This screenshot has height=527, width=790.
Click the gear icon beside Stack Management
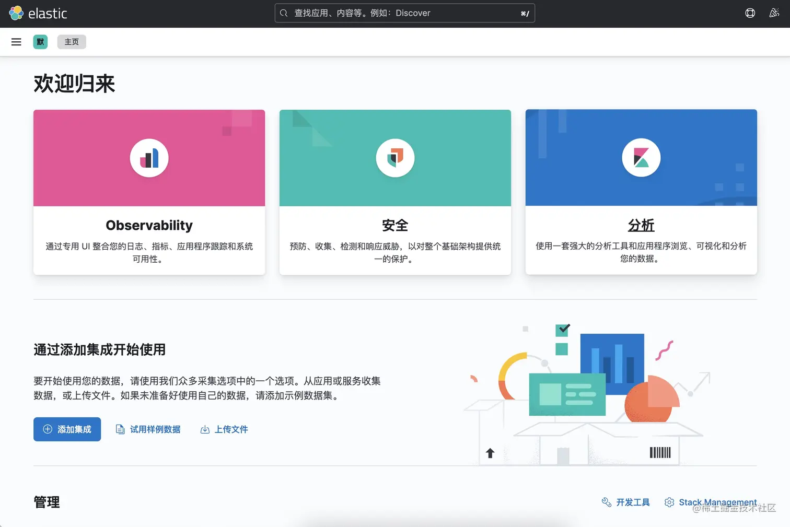pos(669,502)
